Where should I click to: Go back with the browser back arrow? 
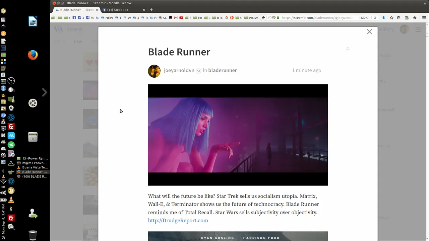[263, 18]
